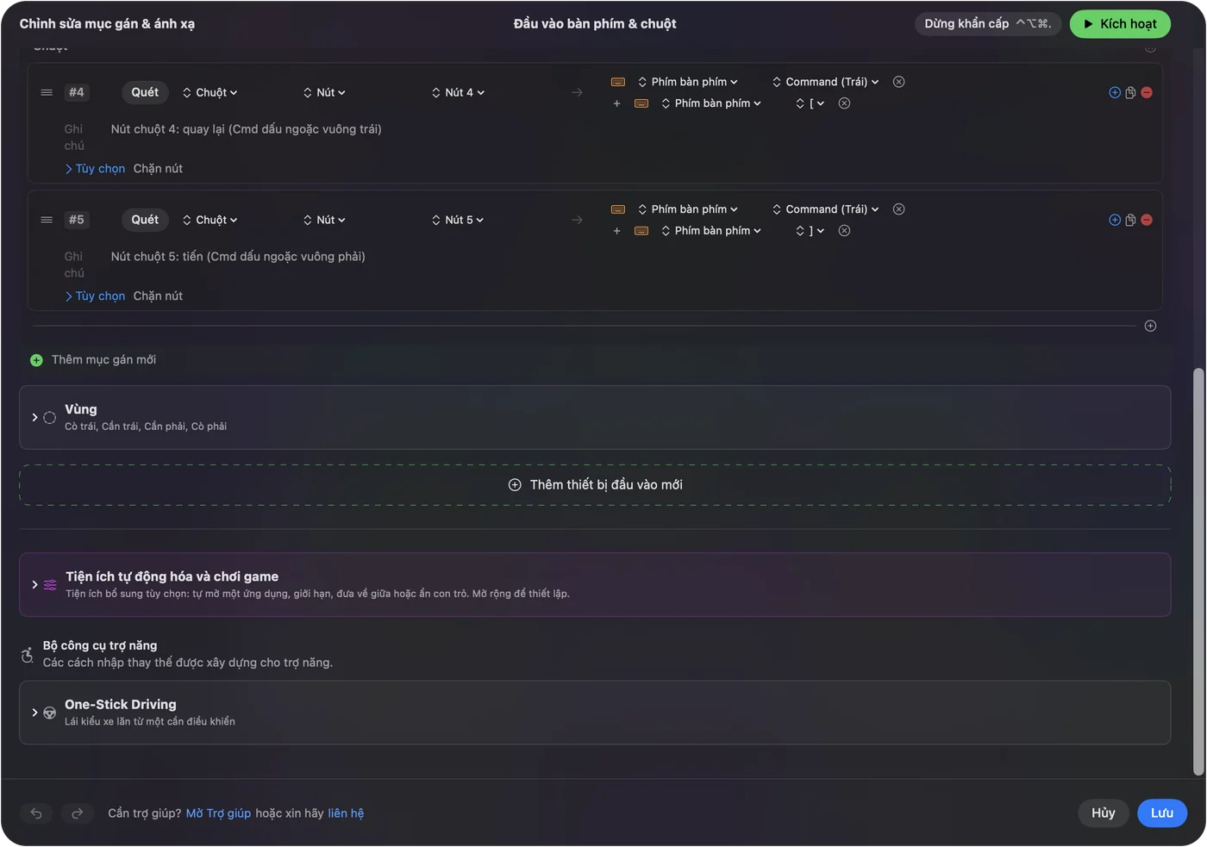The height and width of the screenshot is (847, 1207).
Task: Click the undo arrow icon
Action: (x=36, y=813)
